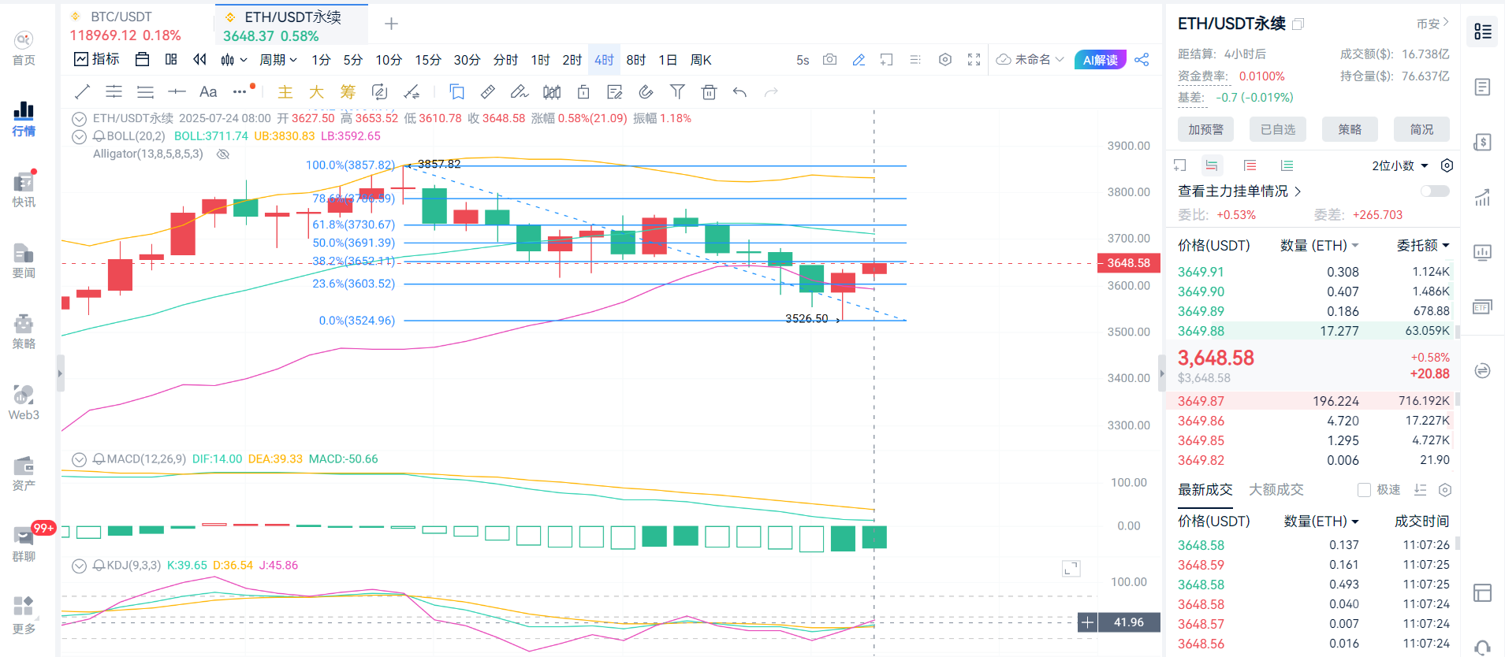Undo the last drawing action
Image resolution: width=1505 pixels, height=657 pixels.
pos(739,92)
